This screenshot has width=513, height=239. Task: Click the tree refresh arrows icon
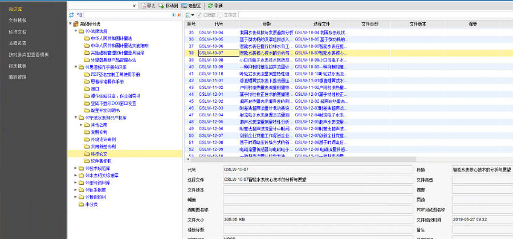[71, 14]
